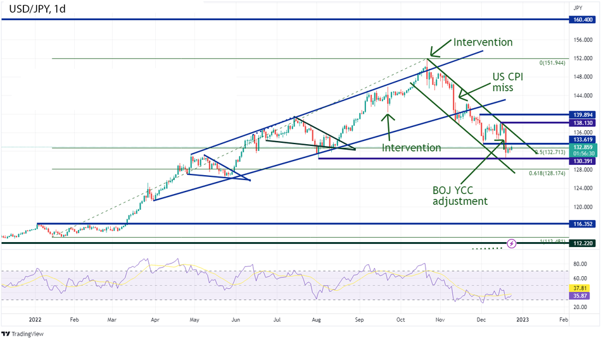Screen dimensions: 601x340
Task: Select Nov on the time axis
Action: 440,320
